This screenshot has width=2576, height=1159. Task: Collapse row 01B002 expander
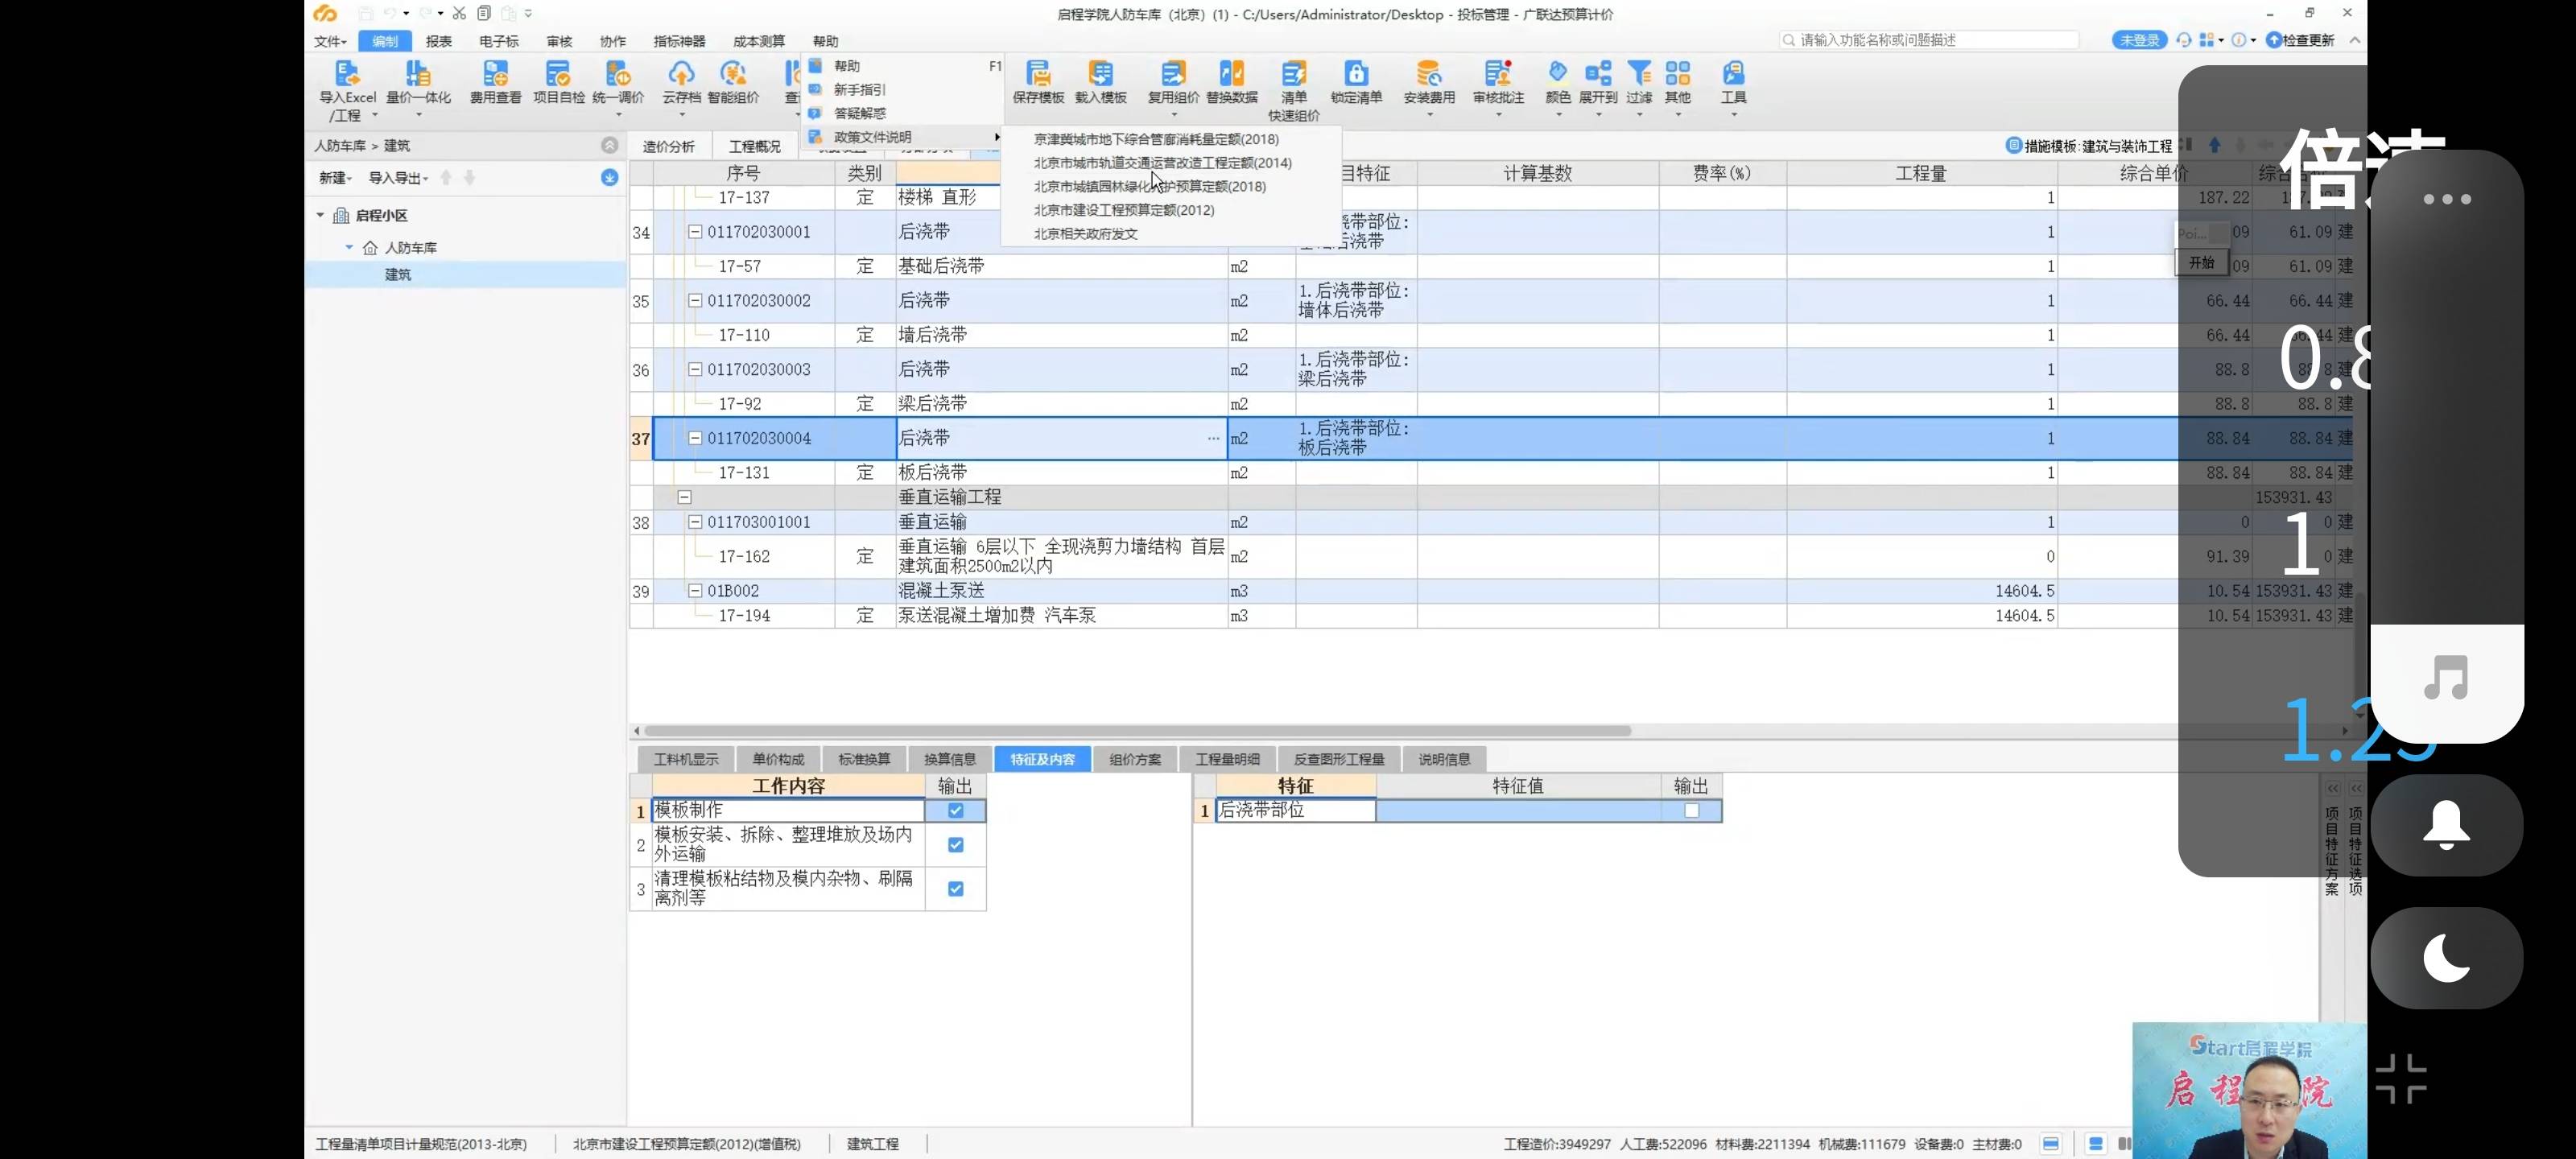(695, 590)
